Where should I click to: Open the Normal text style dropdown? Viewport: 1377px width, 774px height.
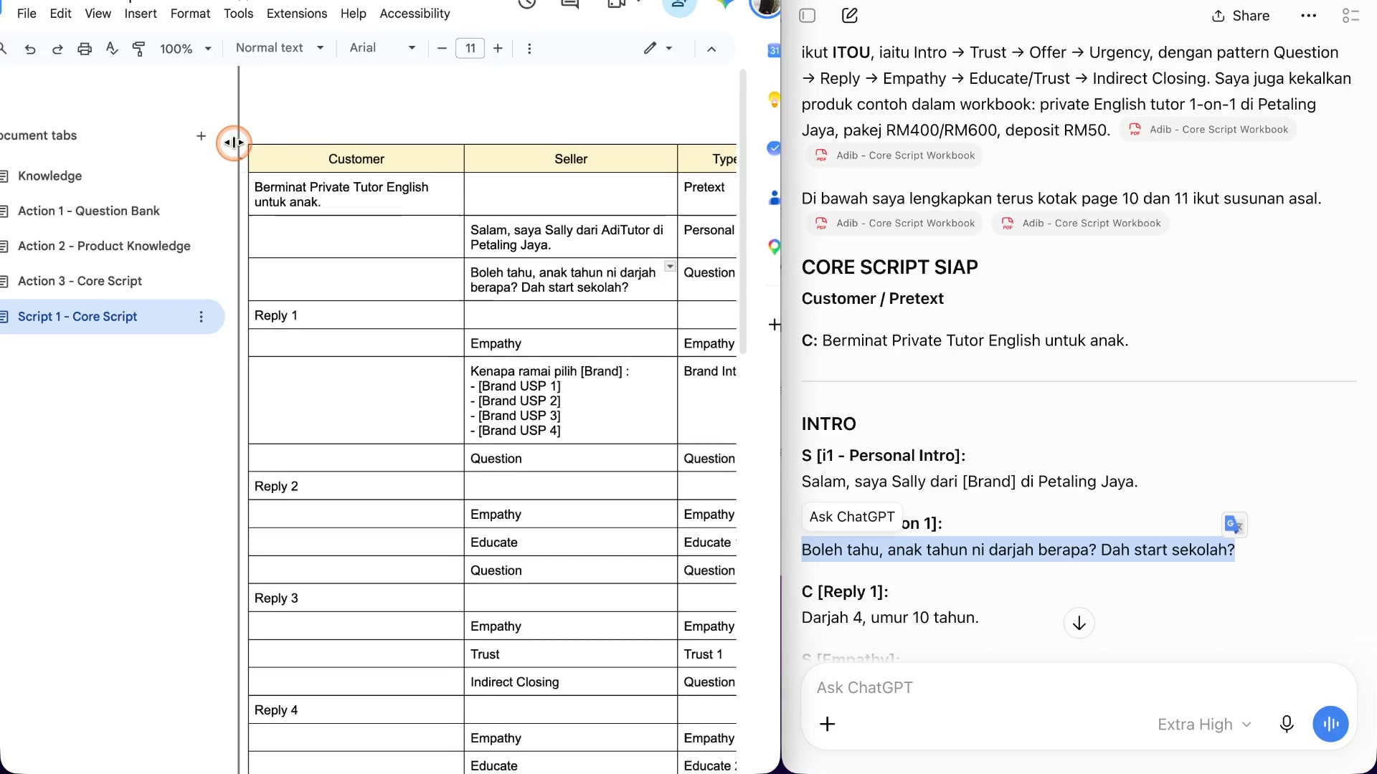click(280, 48)
